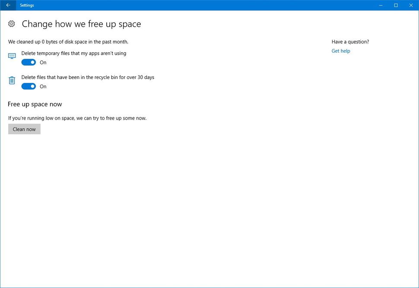Open the Get help link
This screenshot has width=419, height=288.
click(341, 51)
